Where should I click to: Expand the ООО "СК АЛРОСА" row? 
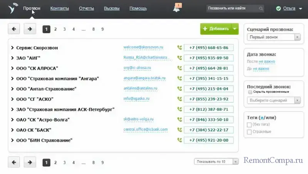[x=13, y=69]
